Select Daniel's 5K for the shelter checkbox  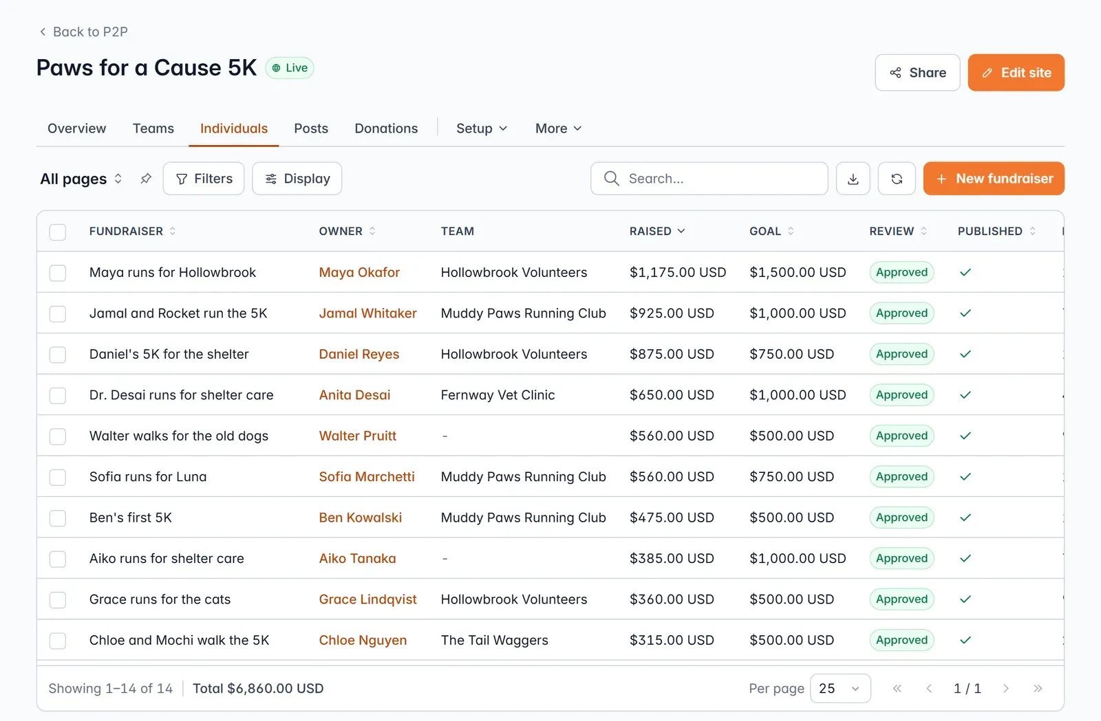(58, 355)
